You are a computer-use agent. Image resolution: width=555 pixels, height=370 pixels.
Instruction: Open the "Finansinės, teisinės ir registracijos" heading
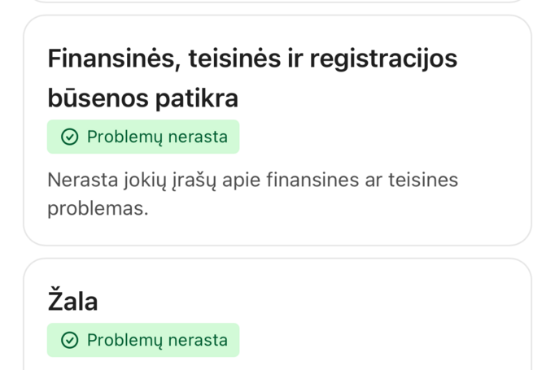252,59
